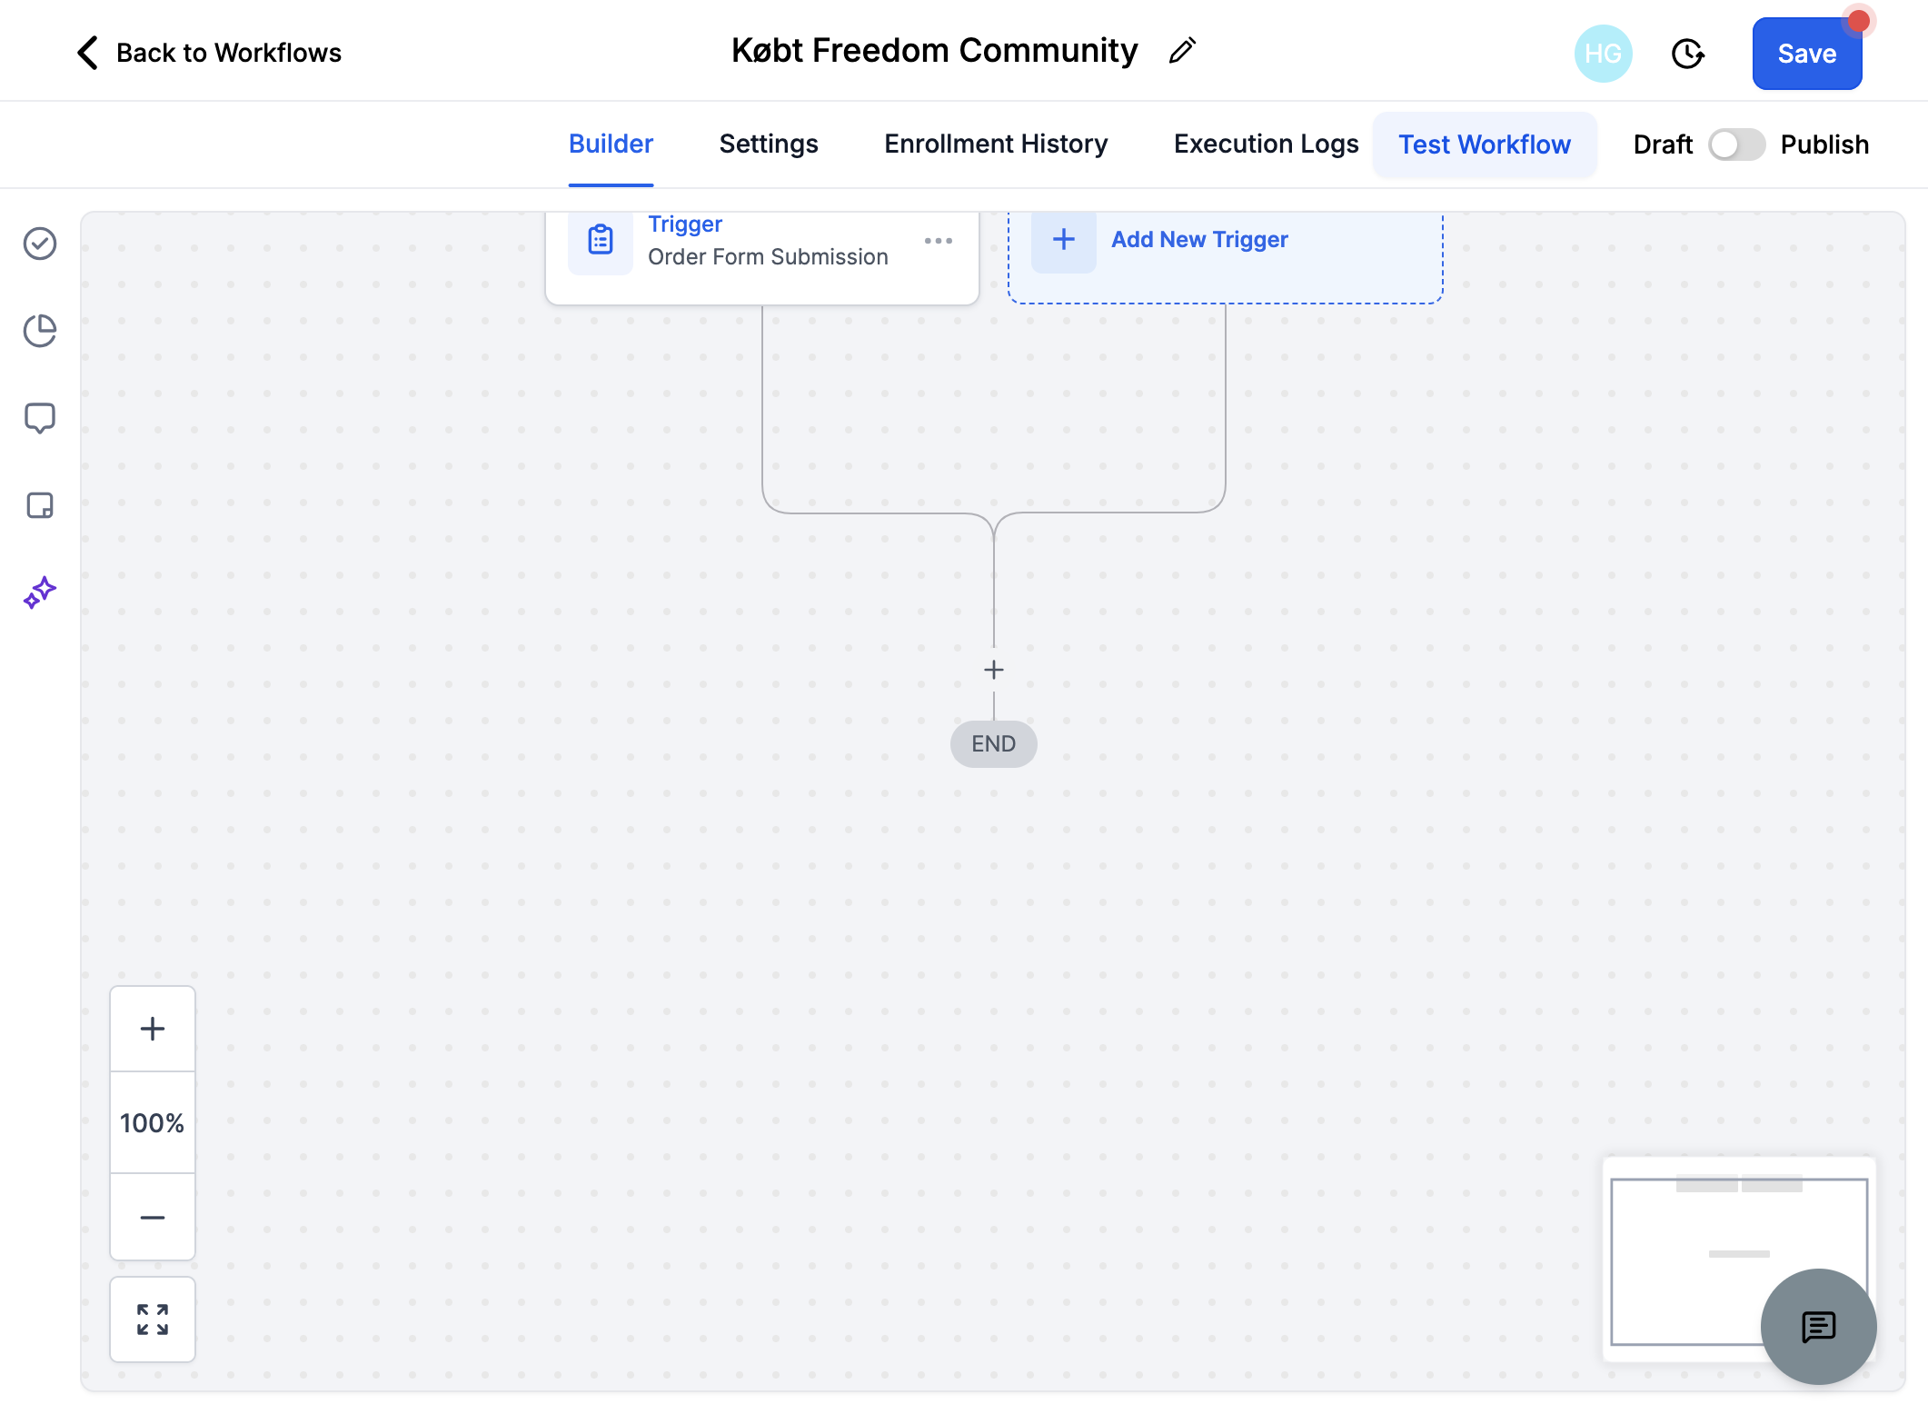Switch to the Builder tab
The image size is (1928, 1414).
pyautogui.click(x=611, y=144)
